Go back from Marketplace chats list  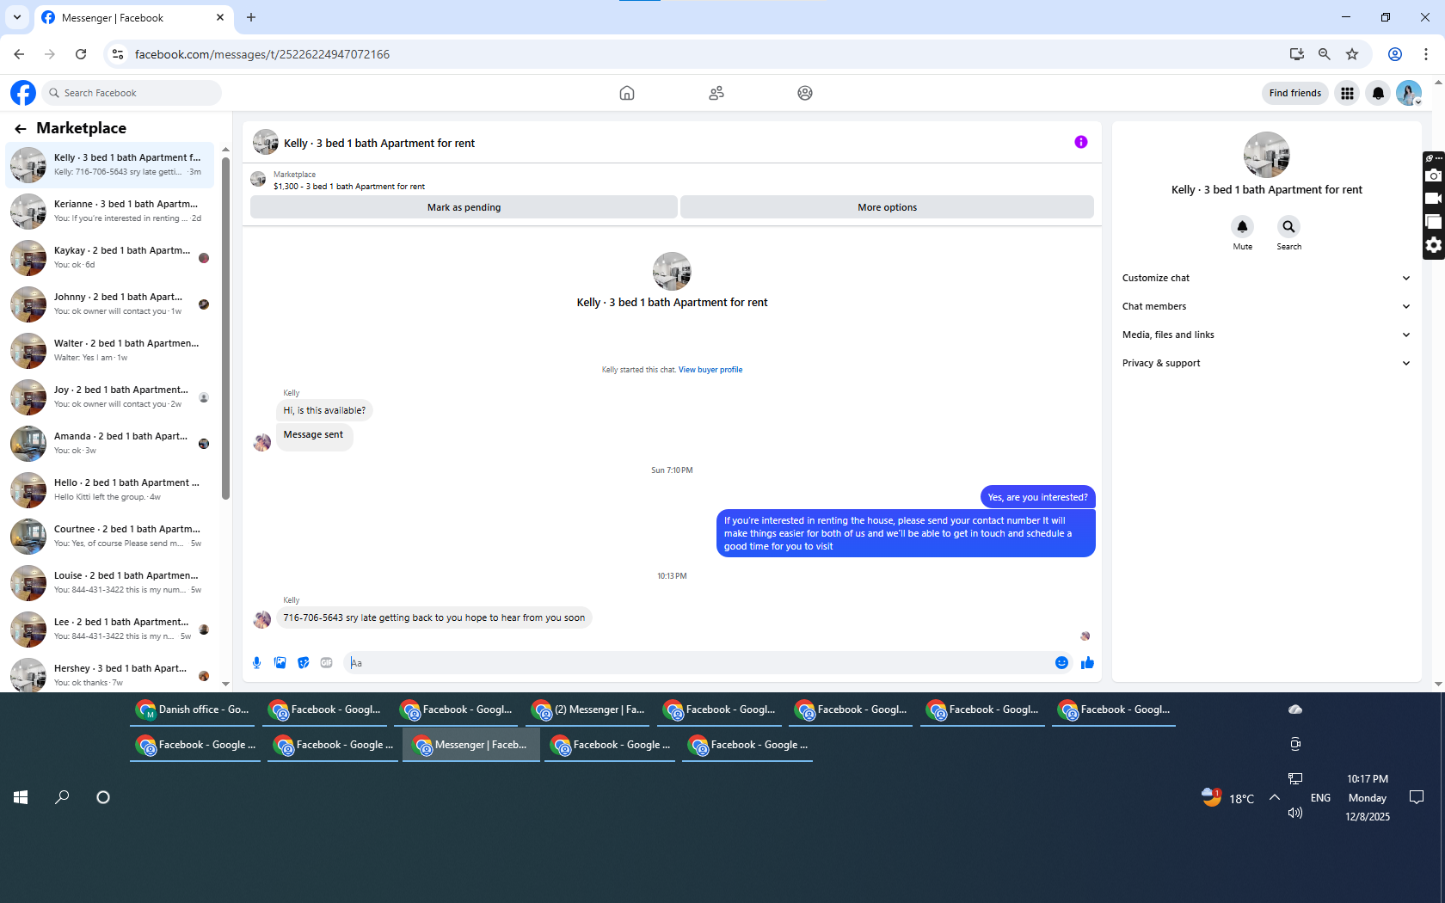pos(21,129)
